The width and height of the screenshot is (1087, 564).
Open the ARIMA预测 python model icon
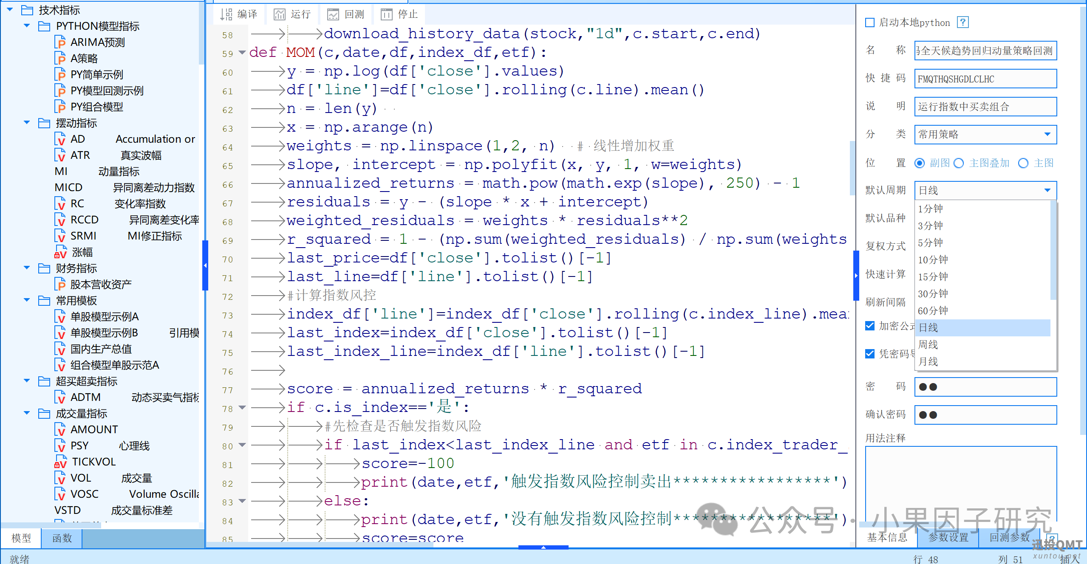(x=60, y=42)
